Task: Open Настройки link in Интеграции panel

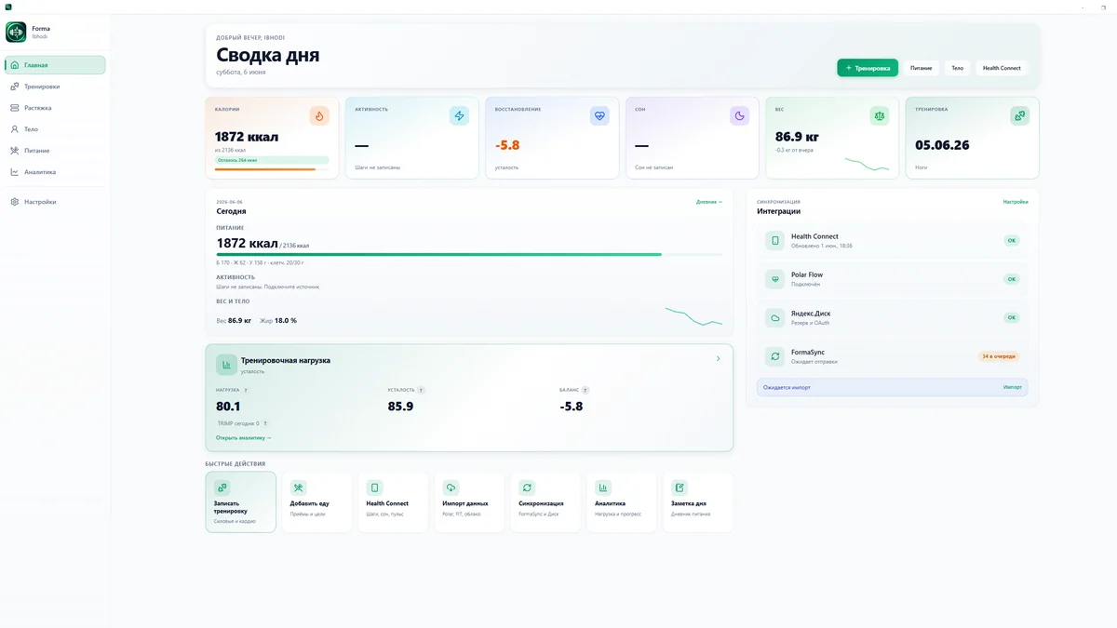Action: [x=1016, y=202]
